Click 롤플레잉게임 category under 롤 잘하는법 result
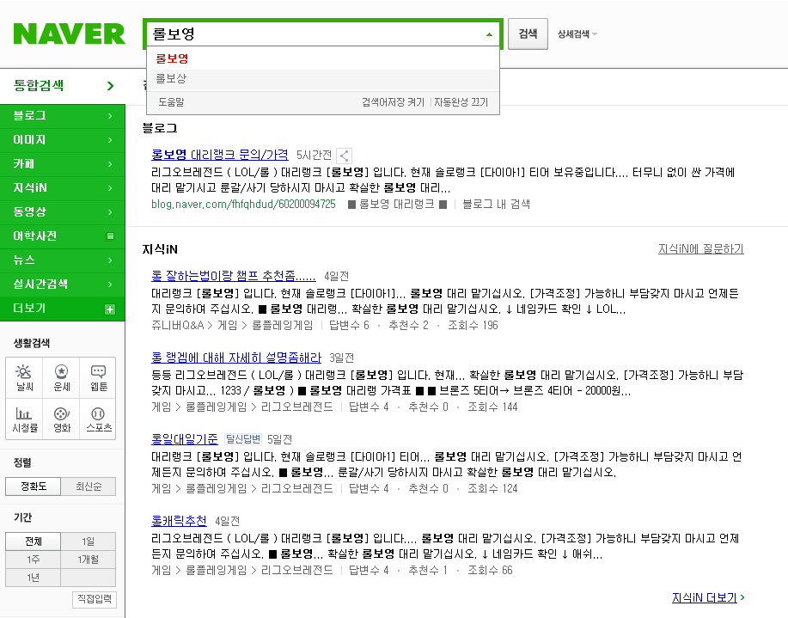The image size is (788, 618). (282, 326)
